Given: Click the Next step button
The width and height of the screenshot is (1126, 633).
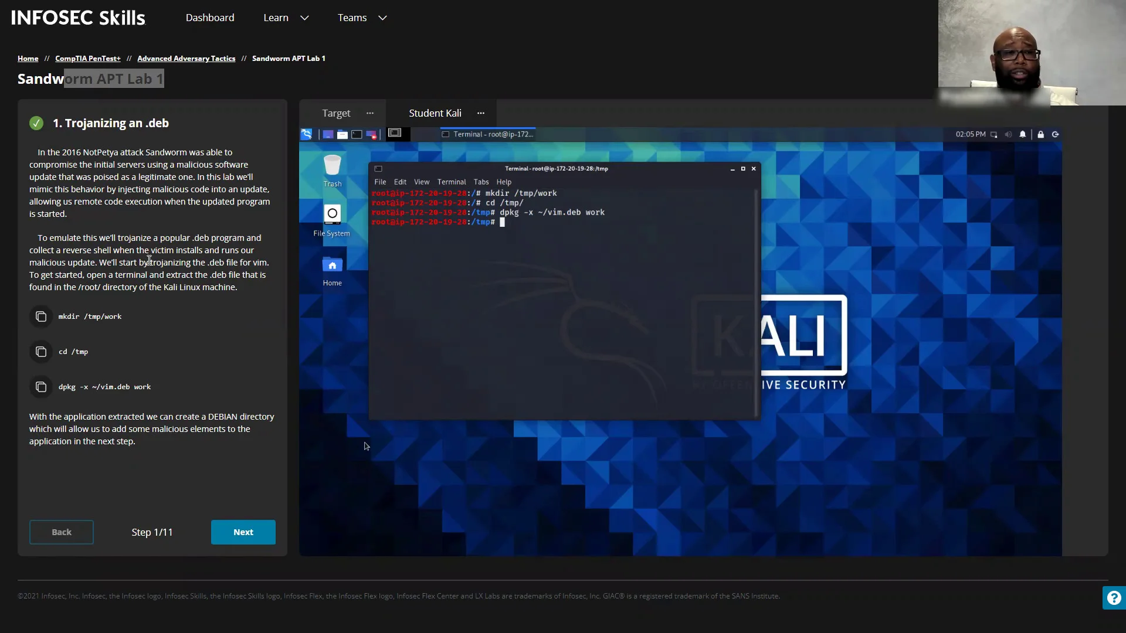Looking at the screenshot, I should (x=243, y=532).
